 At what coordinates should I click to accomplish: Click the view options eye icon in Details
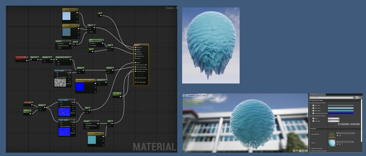coord(360,98)
